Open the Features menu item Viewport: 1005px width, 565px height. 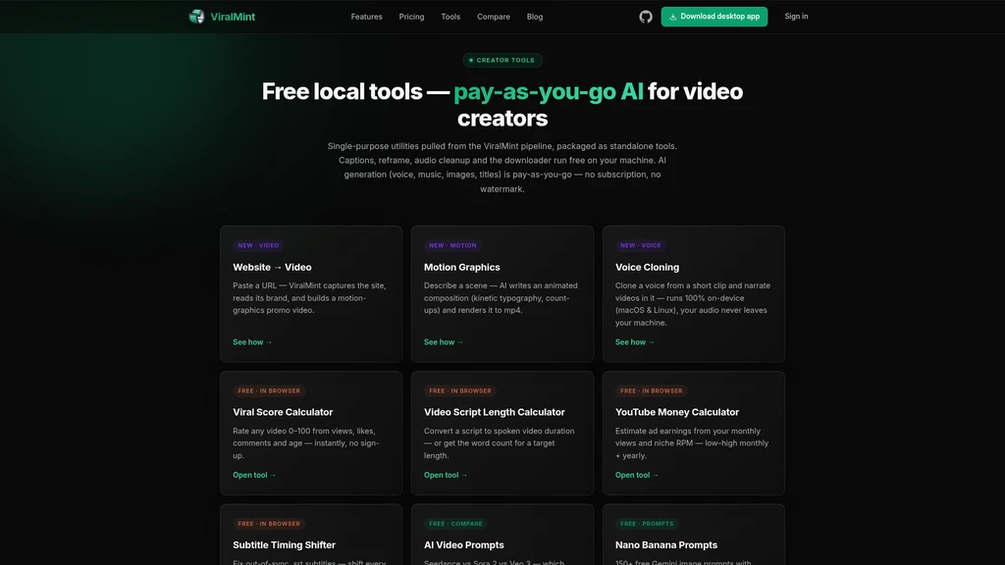(367, 17)
